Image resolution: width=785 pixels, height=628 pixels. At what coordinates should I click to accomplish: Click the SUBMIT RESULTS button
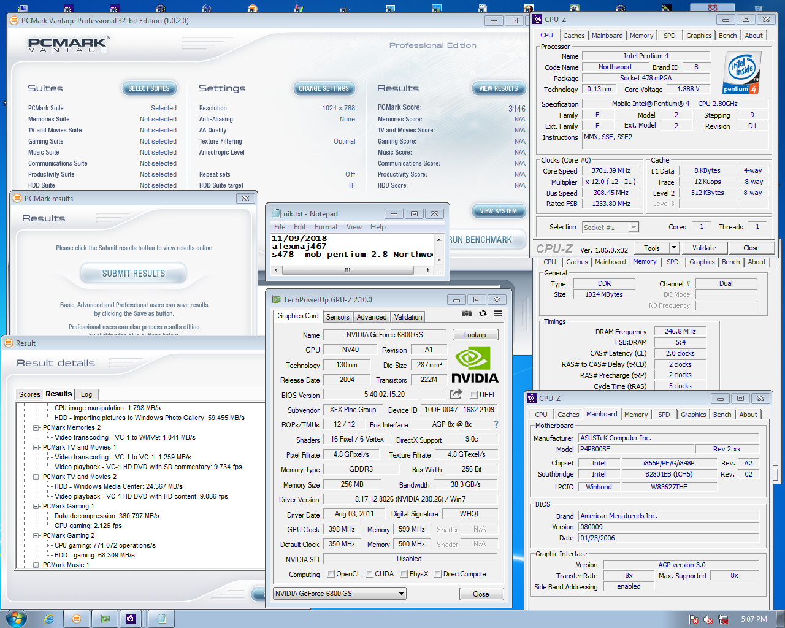[134, 274]
